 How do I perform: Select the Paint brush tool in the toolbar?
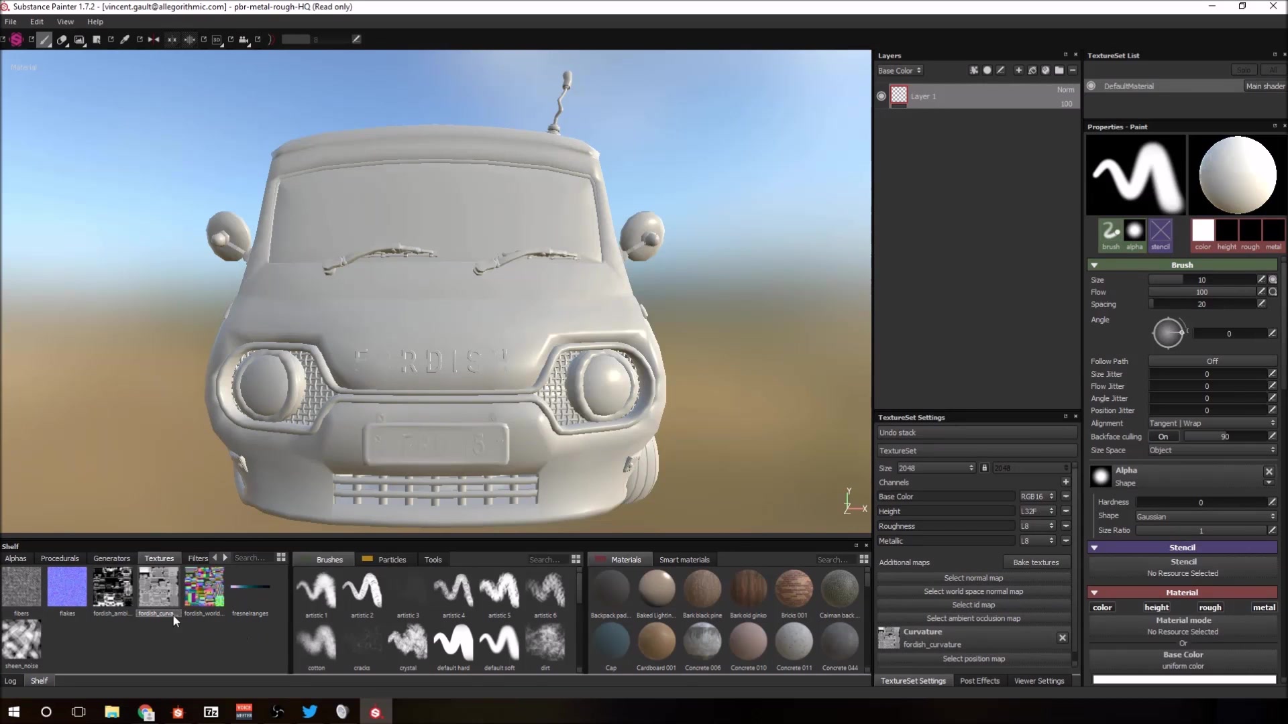pyautogui.click(x=44, y=40)
